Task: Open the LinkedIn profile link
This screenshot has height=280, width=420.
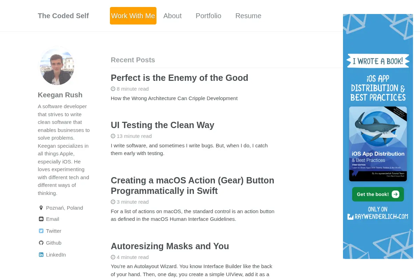Action: [x=56, y=255]
